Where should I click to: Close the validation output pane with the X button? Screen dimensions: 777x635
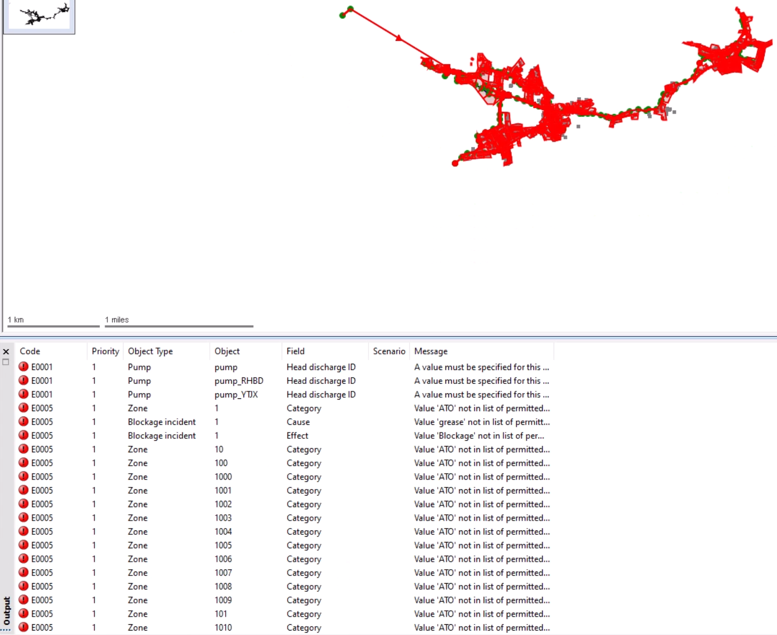click(6, 352)
